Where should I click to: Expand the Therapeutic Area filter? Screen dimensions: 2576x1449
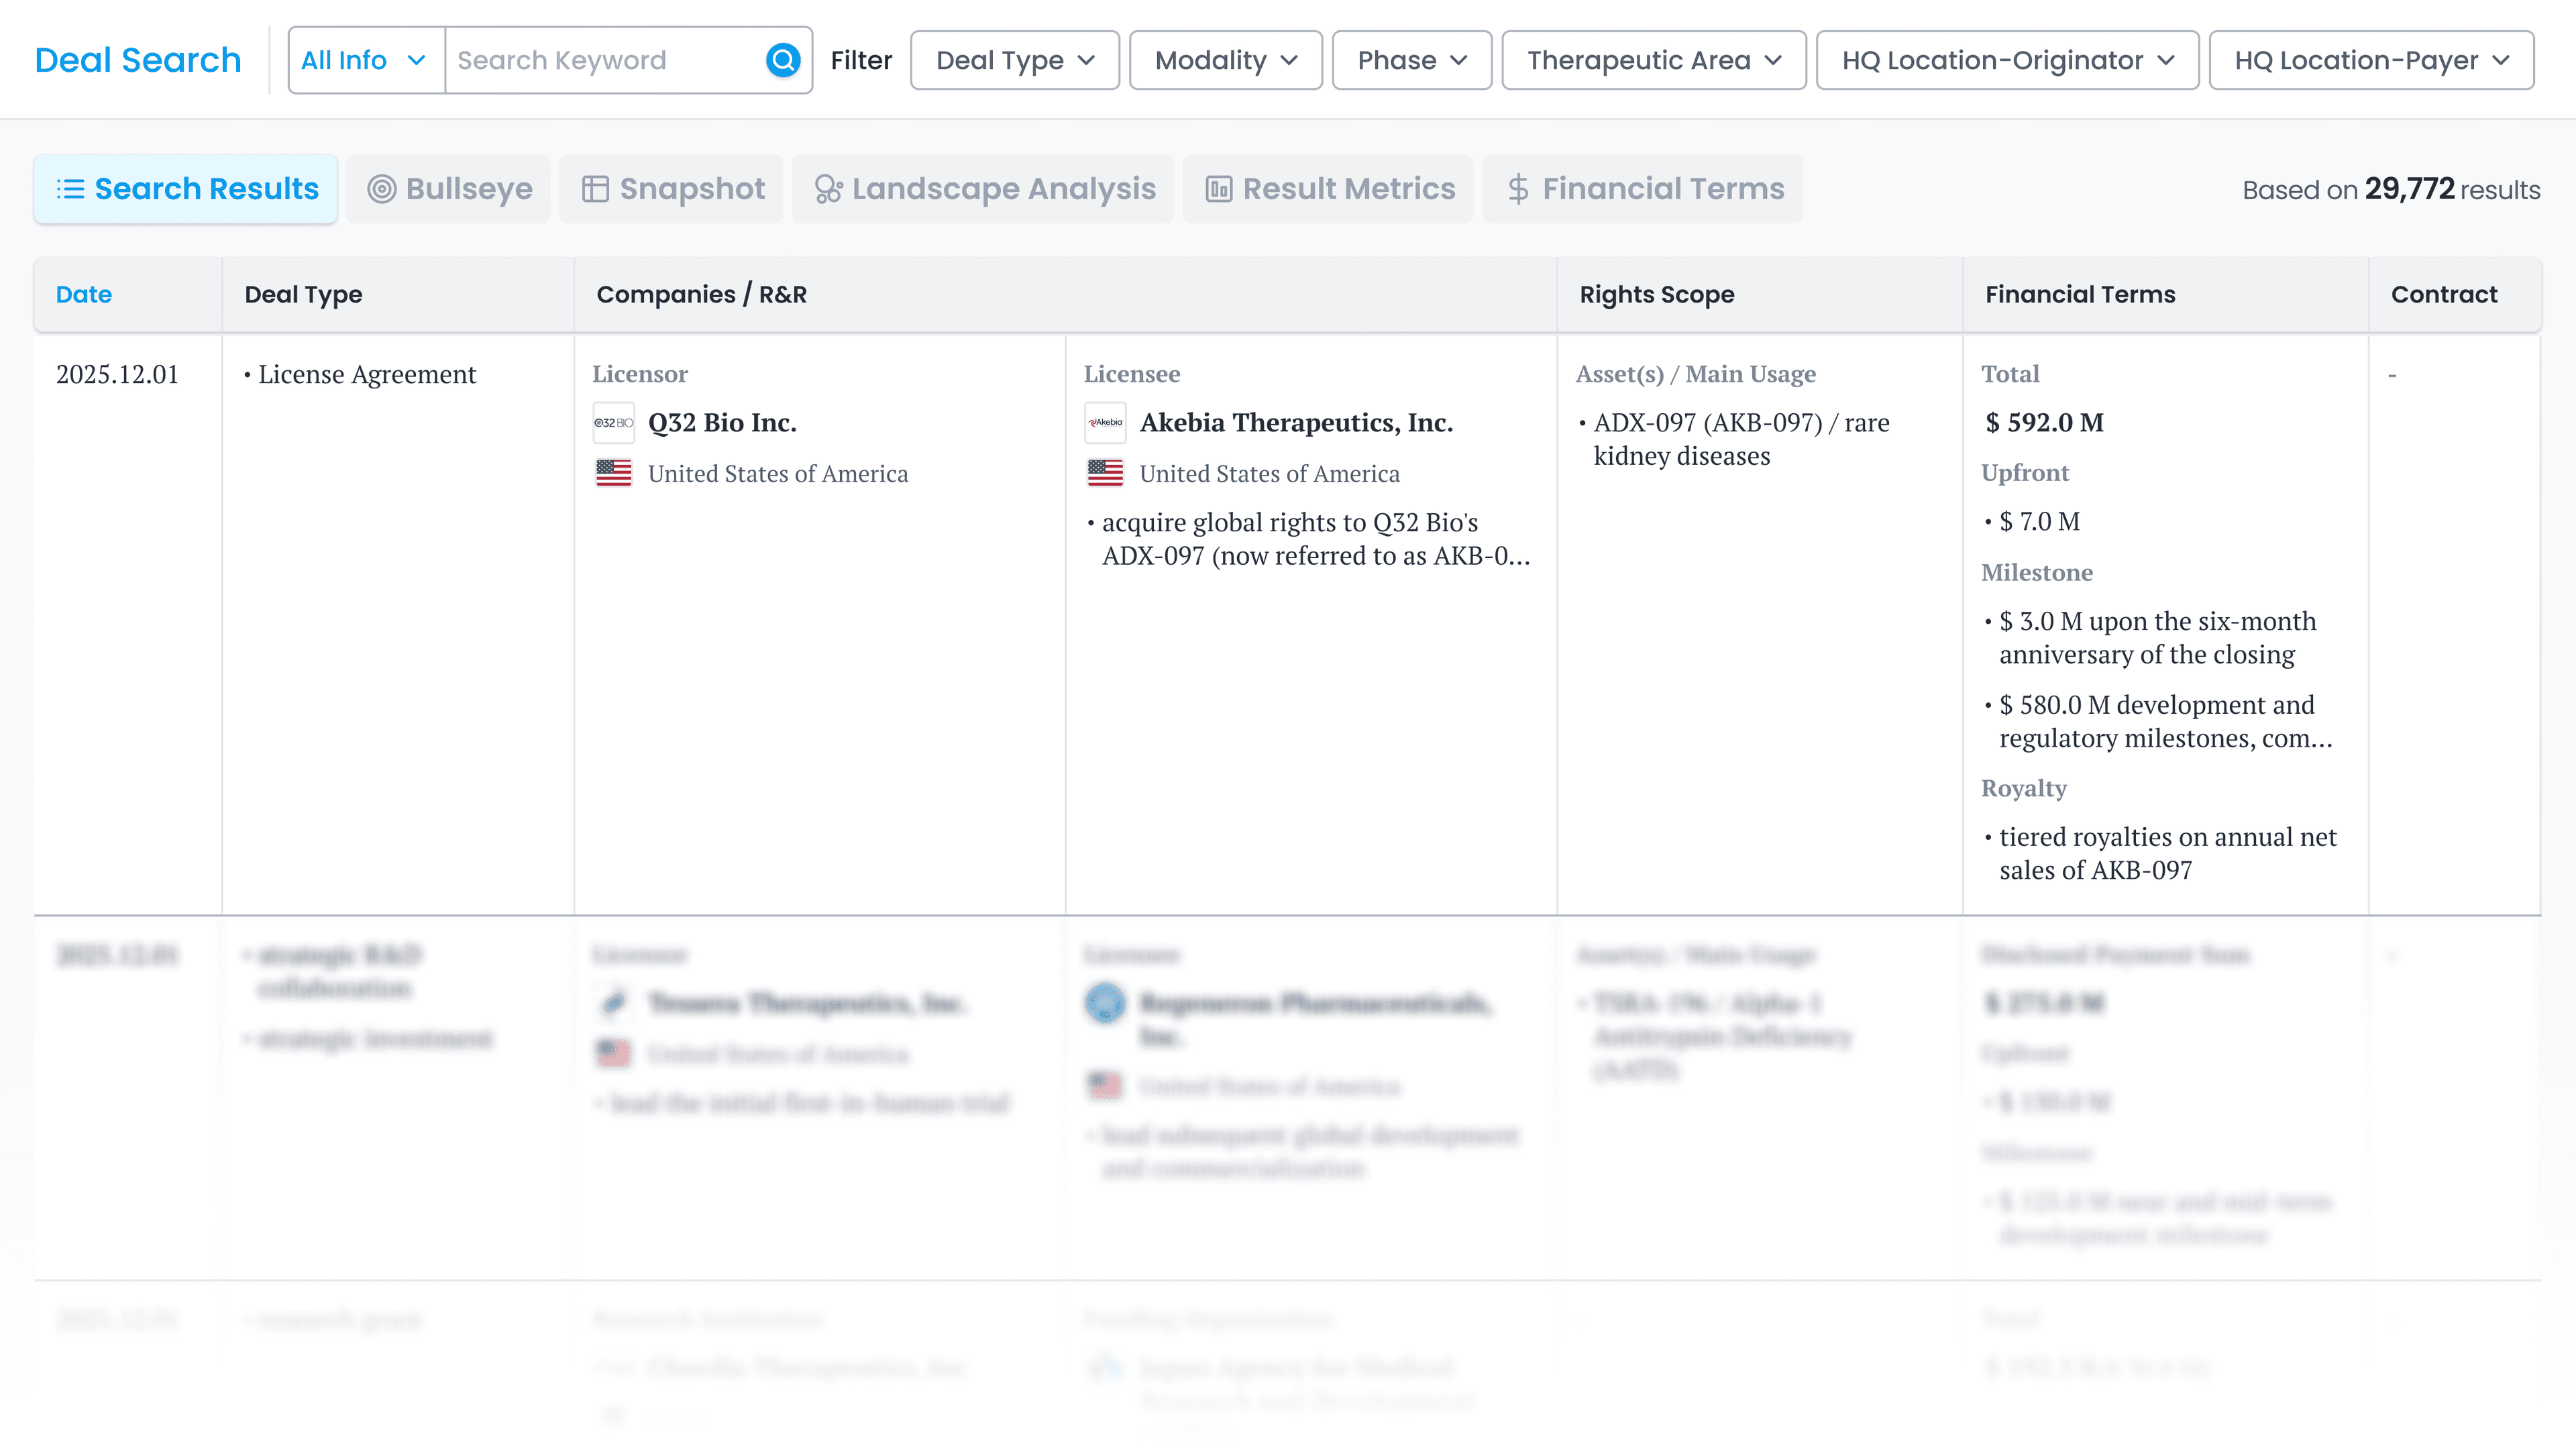pos(1654,60)
